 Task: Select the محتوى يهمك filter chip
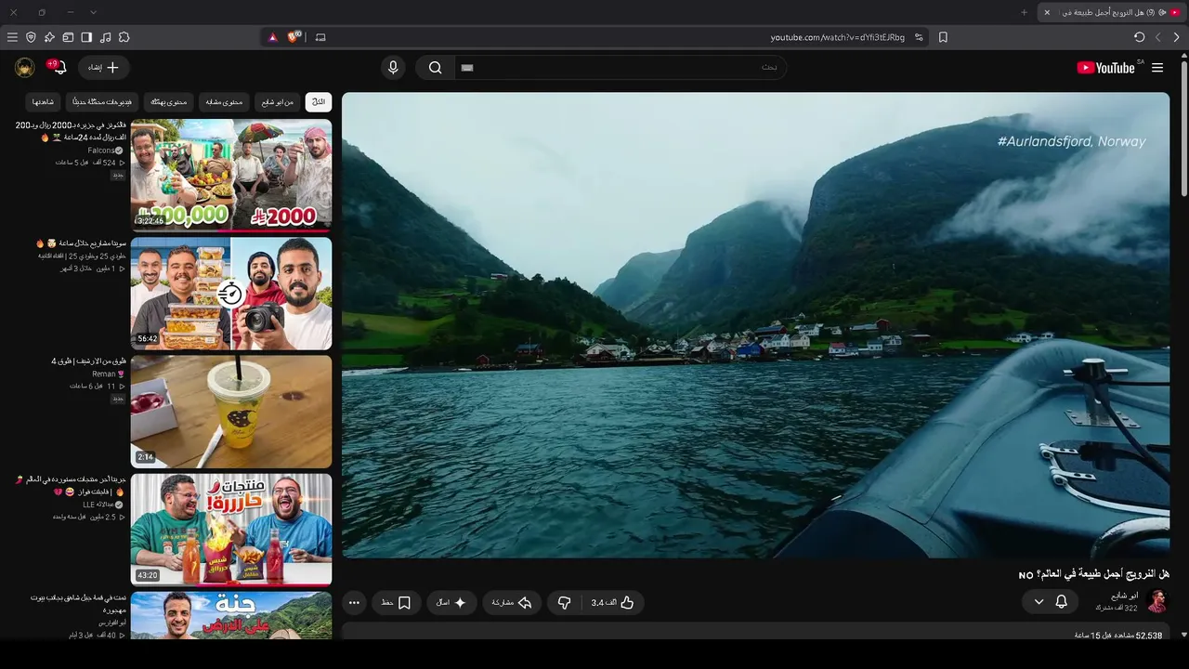point(169,101)
